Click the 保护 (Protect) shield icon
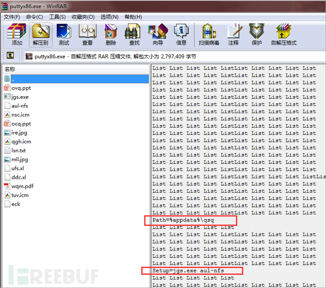The image size is (326, 288). 257,31
